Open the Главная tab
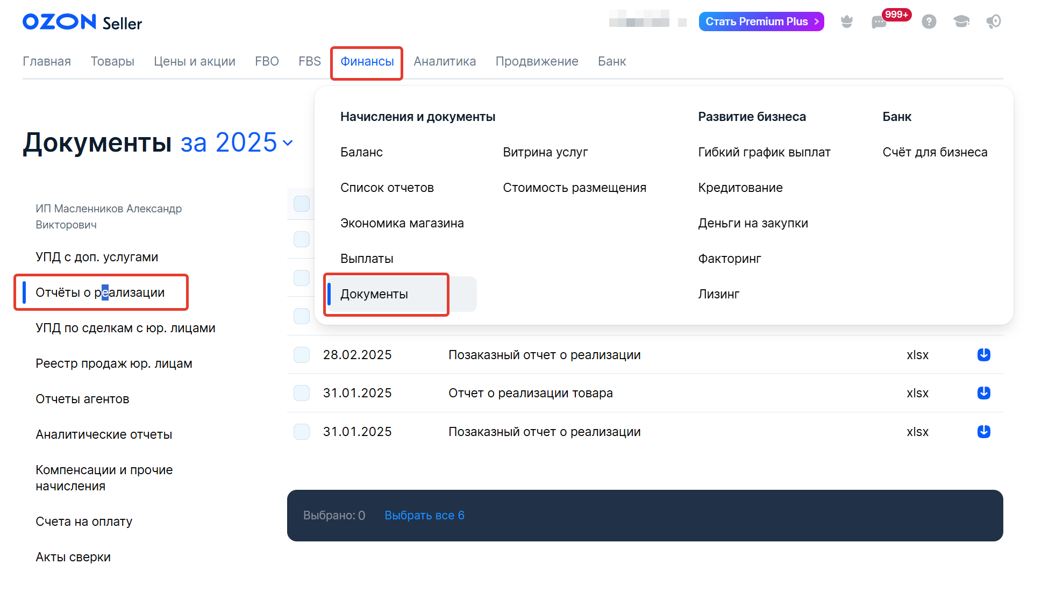The width and height of the screenshot is (1056, 607). click(47, 61)
